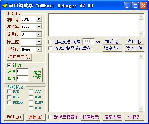
Task: Click up arrow of receive area scrollbar
Action: (x=141, y=56)
